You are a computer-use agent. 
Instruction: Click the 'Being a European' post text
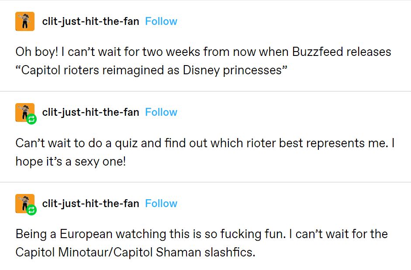[201, 234]
